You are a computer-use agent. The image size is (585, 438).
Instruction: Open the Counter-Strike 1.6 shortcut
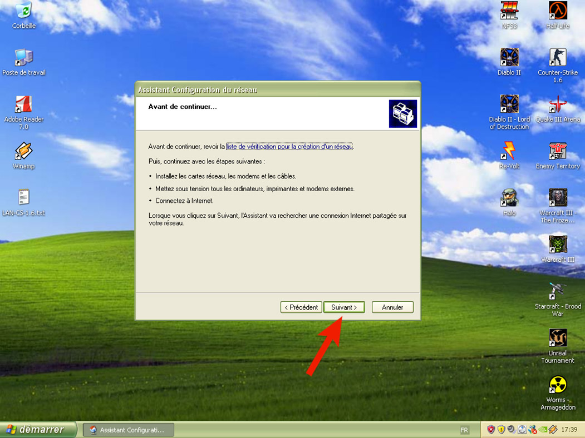(557, 58)
